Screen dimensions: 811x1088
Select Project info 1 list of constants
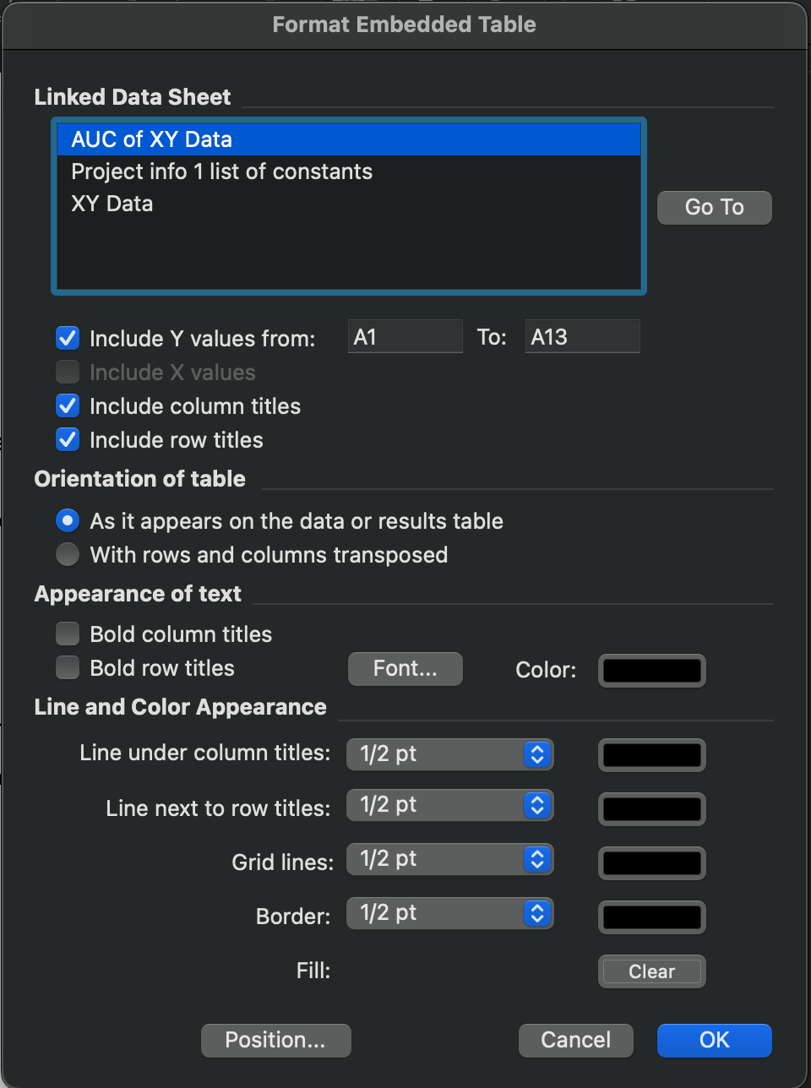(221, 171)
